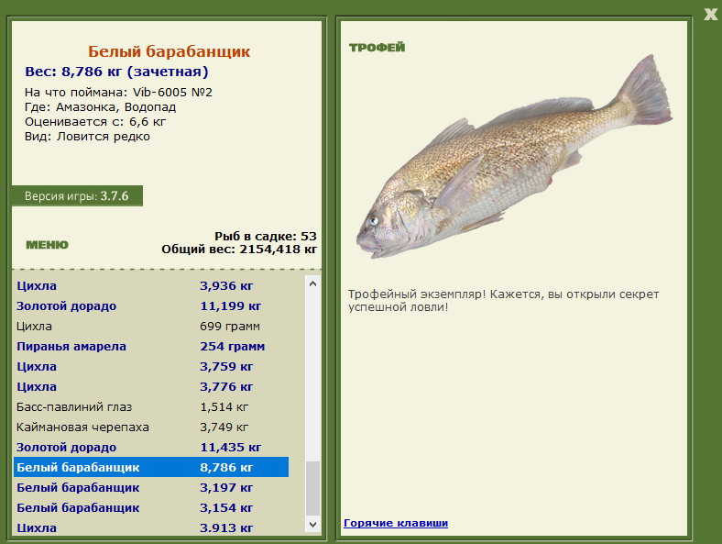This screenshot has width=722, height=544.
Task: Click the white drum fish trophy image
Action: pyautogui.click(x=513, y=157)
